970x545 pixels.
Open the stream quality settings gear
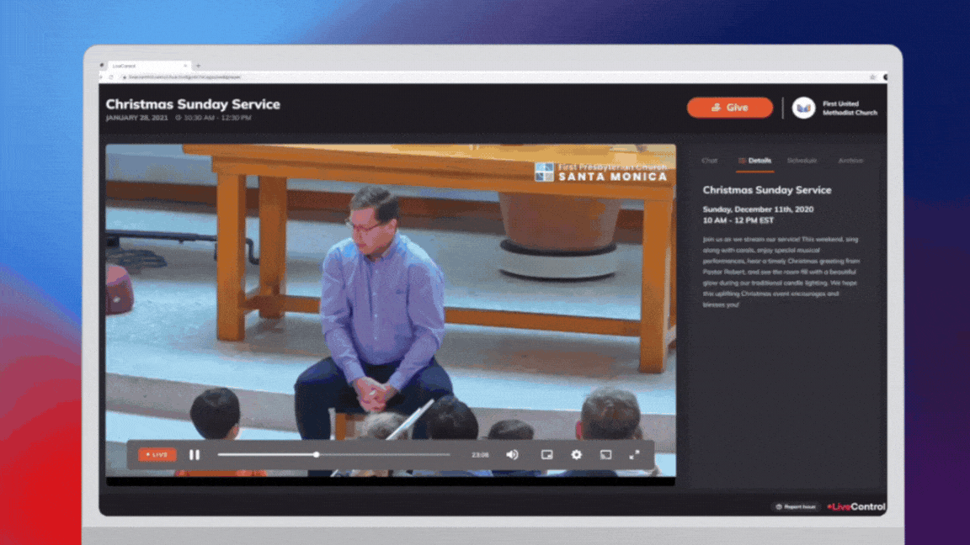point(576,454)
